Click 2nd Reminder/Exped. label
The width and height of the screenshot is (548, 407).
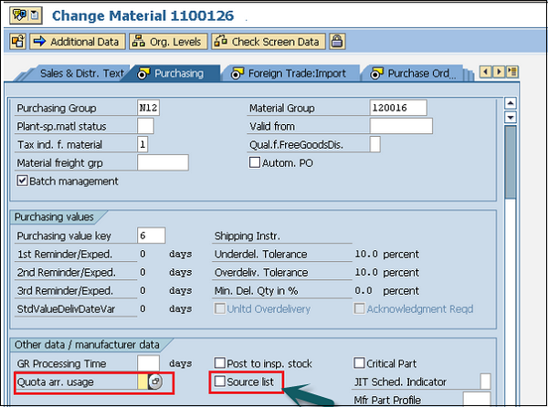(x=66, y=272)
